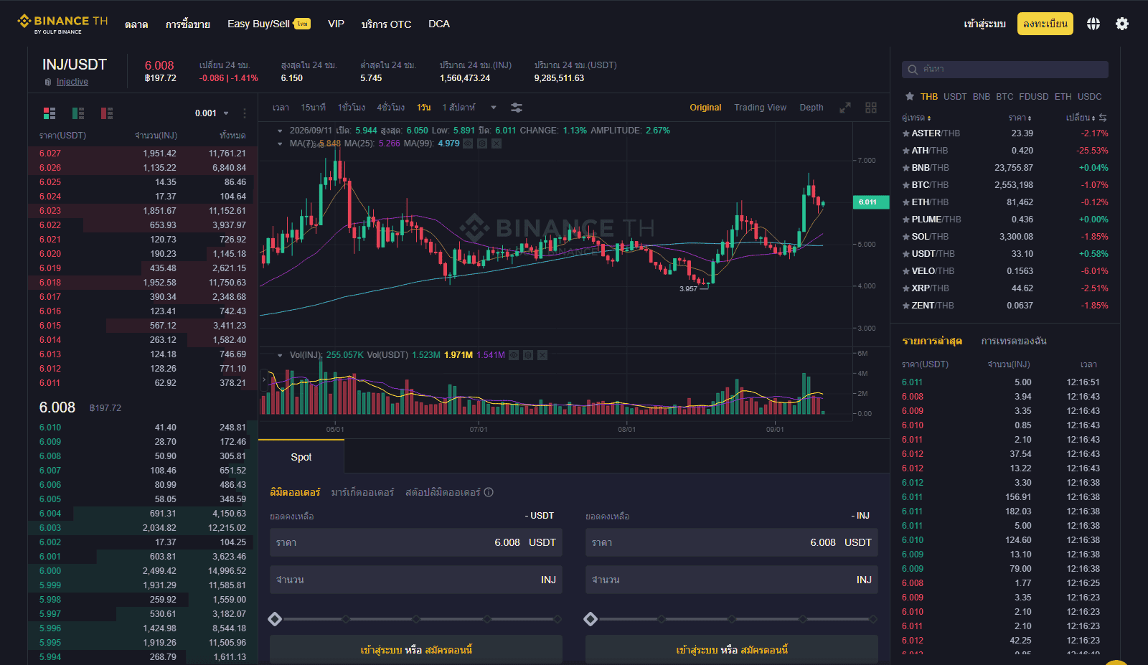1148x665 pixels.
Task: Click the info icon beside stop-limit order
Action: pos(489,492)
